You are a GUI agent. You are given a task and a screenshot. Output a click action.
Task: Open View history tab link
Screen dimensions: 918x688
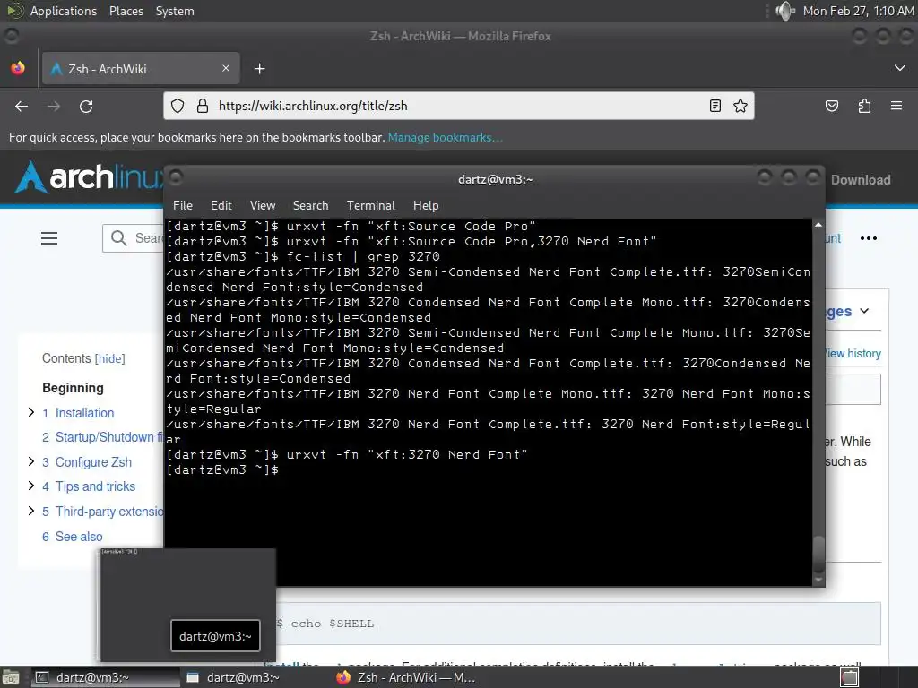(853, 353)
